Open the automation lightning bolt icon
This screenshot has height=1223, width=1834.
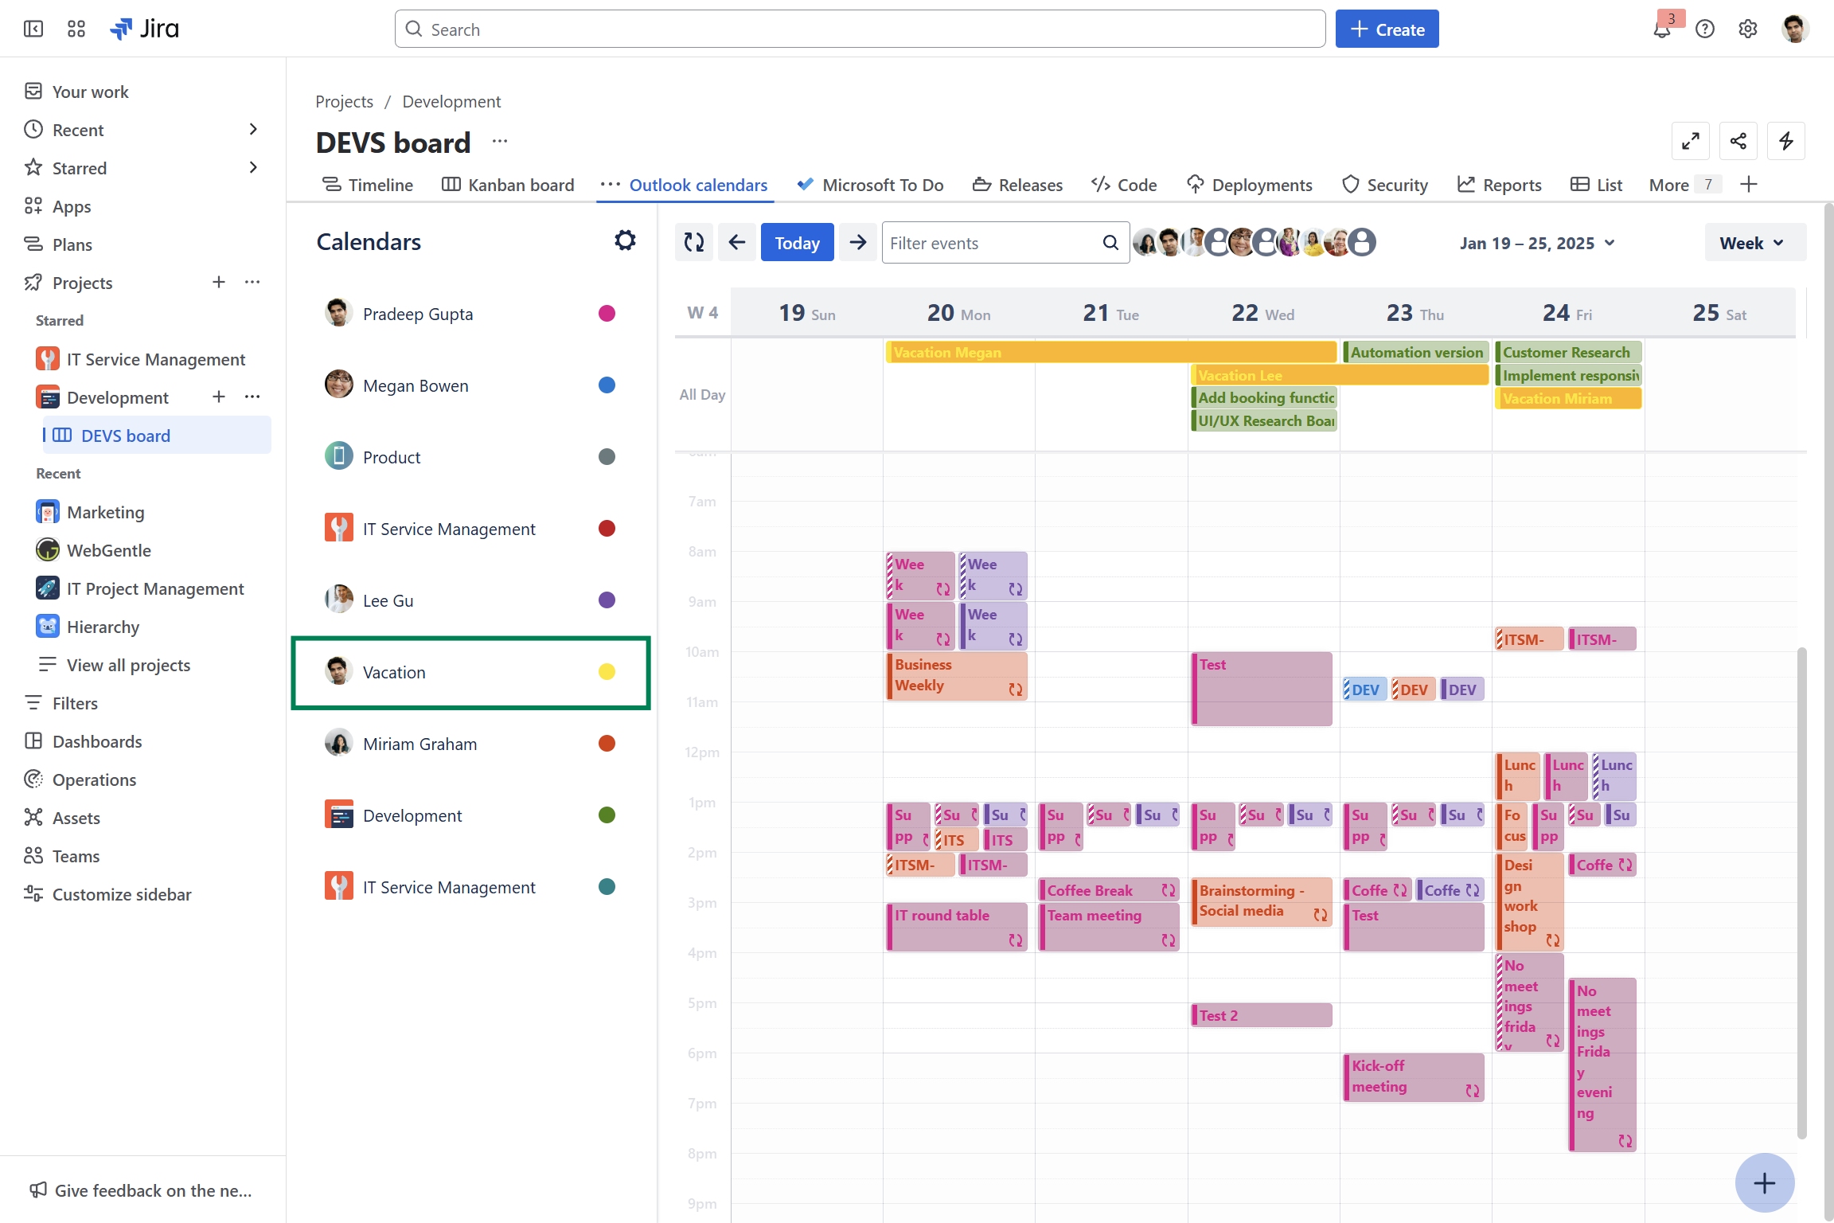click(1785, 142)
